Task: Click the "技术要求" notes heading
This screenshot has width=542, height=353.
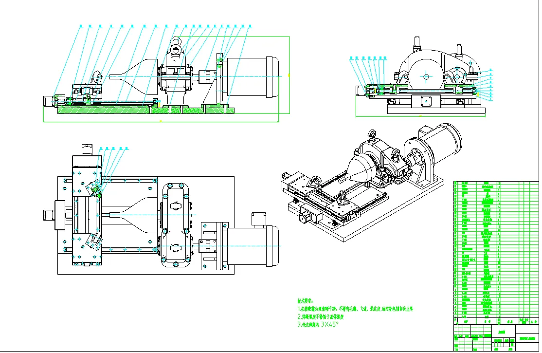Action: [x=305, y=301]
